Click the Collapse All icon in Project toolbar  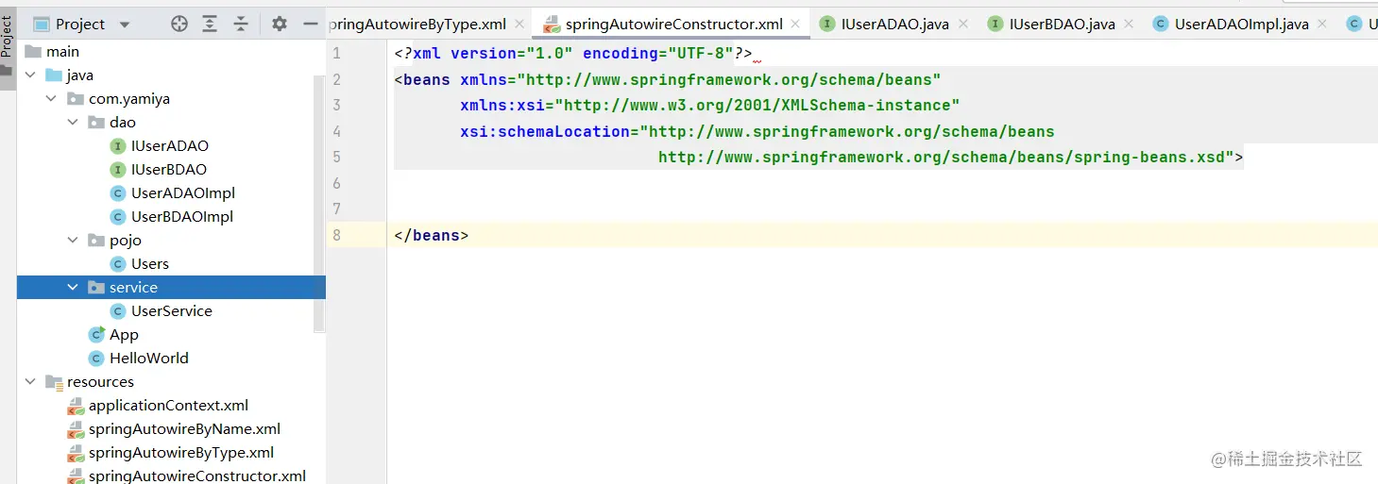[x=241, y=25]
